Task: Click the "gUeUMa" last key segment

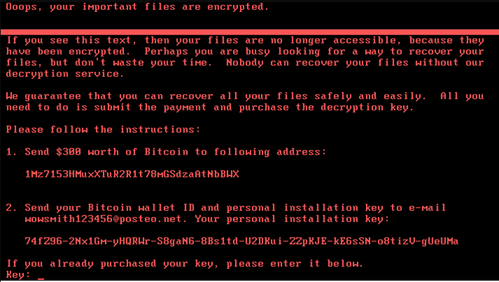Action: pyautogui.click(x=440, y=241)
